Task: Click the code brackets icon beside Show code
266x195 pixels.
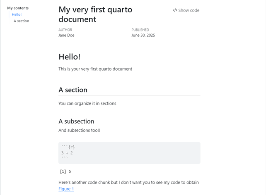Action: [175, 10]
